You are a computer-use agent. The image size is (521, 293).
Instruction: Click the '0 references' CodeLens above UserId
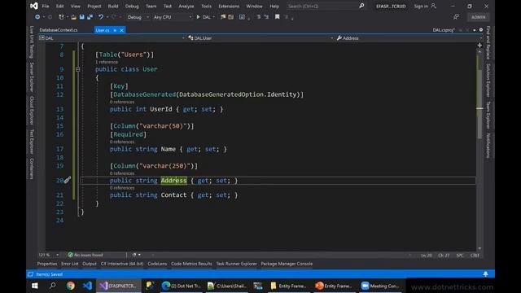[122, 102]
